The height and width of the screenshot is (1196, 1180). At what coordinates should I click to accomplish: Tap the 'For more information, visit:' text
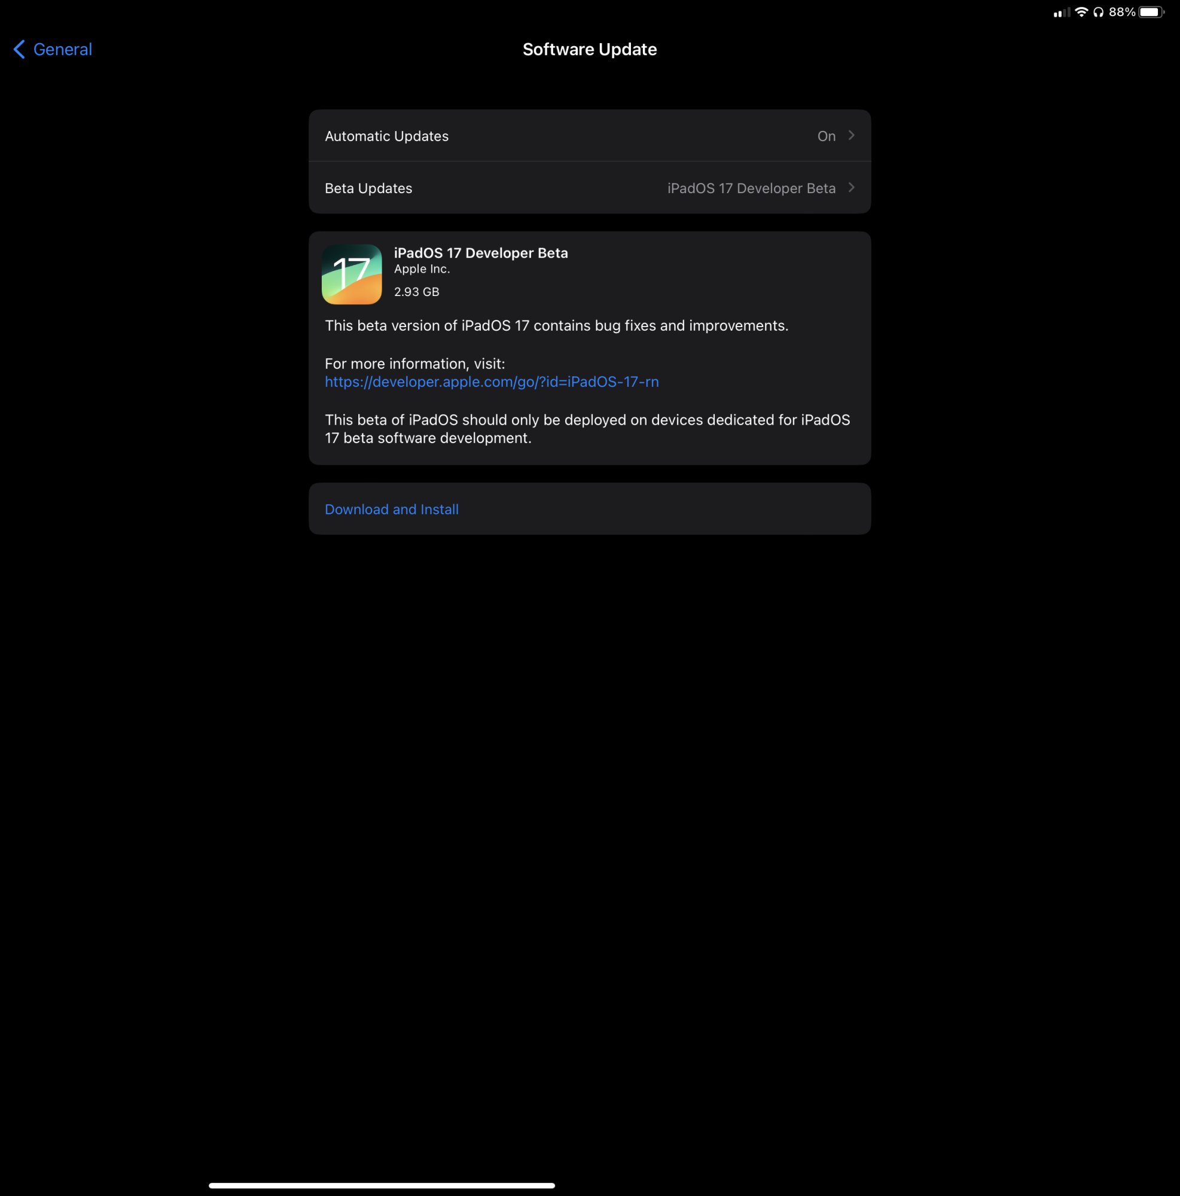coord(415,364)
